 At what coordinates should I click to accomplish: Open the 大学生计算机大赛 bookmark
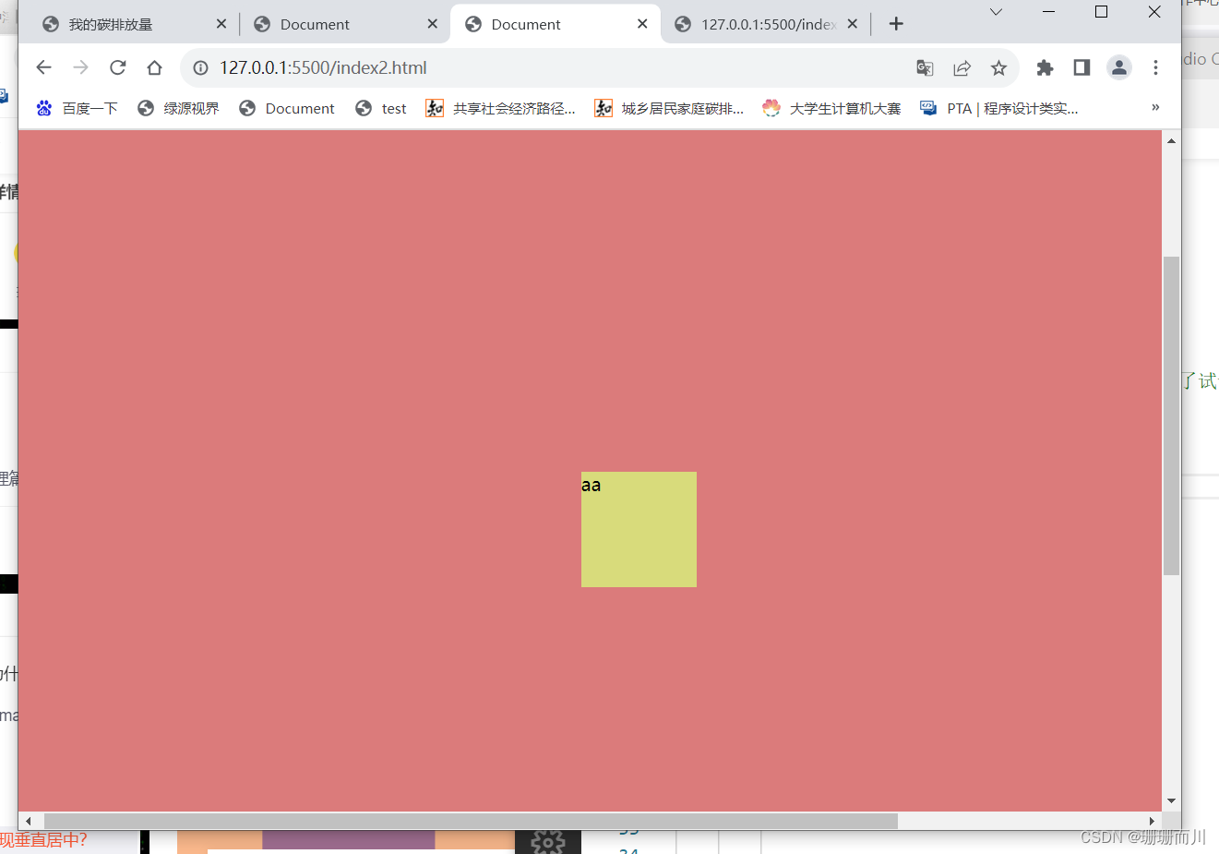pos(831,108)
